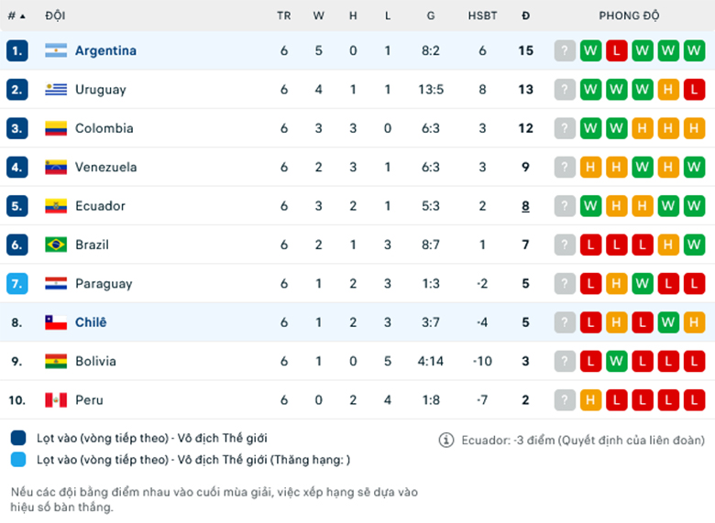This screenshot has width=715, height=523.
Task: Click the ĐỘI column header
Action: pos(55,16)
